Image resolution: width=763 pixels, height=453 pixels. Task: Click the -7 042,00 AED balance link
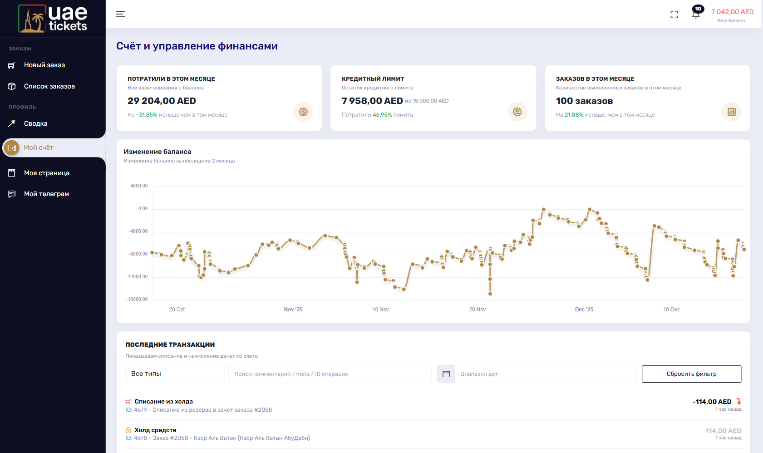[731, 12]
